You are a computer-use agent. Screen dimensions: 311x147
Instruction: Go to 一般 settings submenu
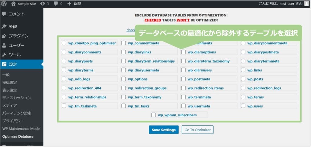6,75
